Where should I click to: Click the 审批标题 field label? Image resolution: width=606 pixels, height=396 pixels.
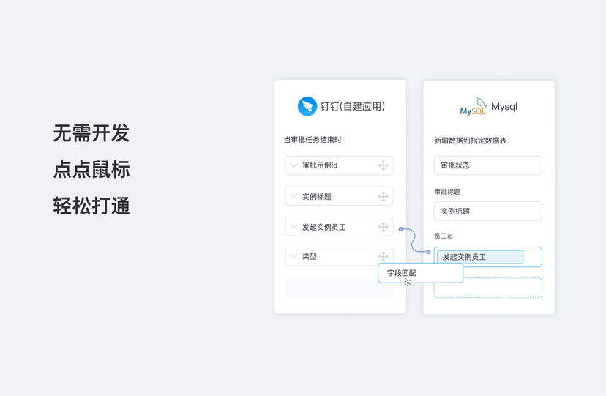pyautogui.click(x=447, y=192)
